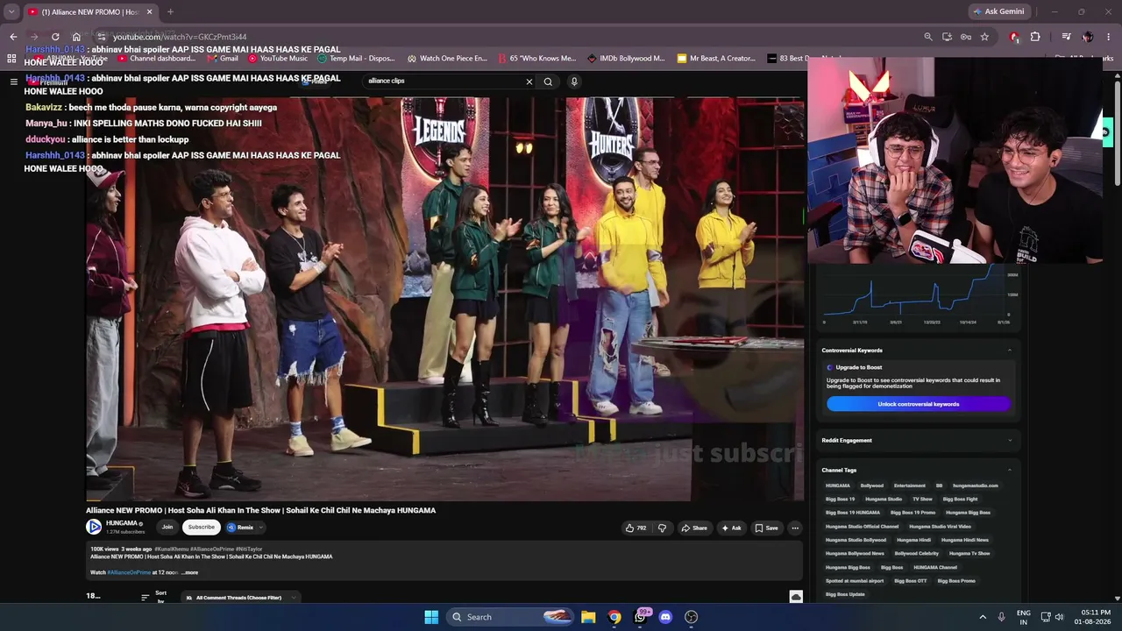Open the Mr Beast, A Creator bookmark
Image resolution: width=1122 pixels, height=631 pixels.
click(716, 59)
